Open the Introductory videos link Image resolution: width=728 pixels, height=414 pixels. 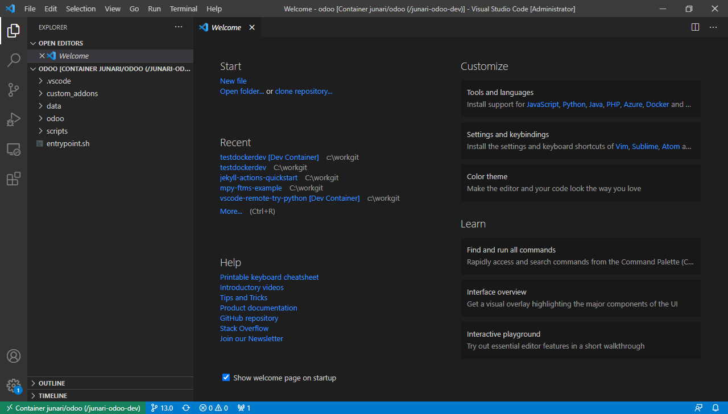pyautogui.click(x=252, y=287)
